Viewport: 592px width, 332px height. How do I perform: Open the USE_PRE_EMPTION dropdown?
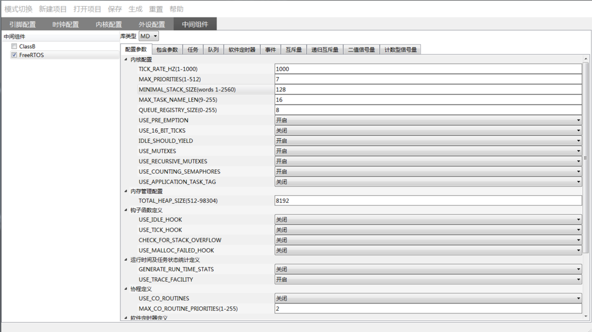point(428,121)
